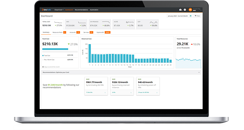Screen dimensions: 244x130
Task: Open the Recommendations nav item
Action: click(x=81, y=10)
